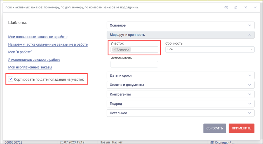
Task: Expand the Контрагенты section
Action: coord(180,95)
